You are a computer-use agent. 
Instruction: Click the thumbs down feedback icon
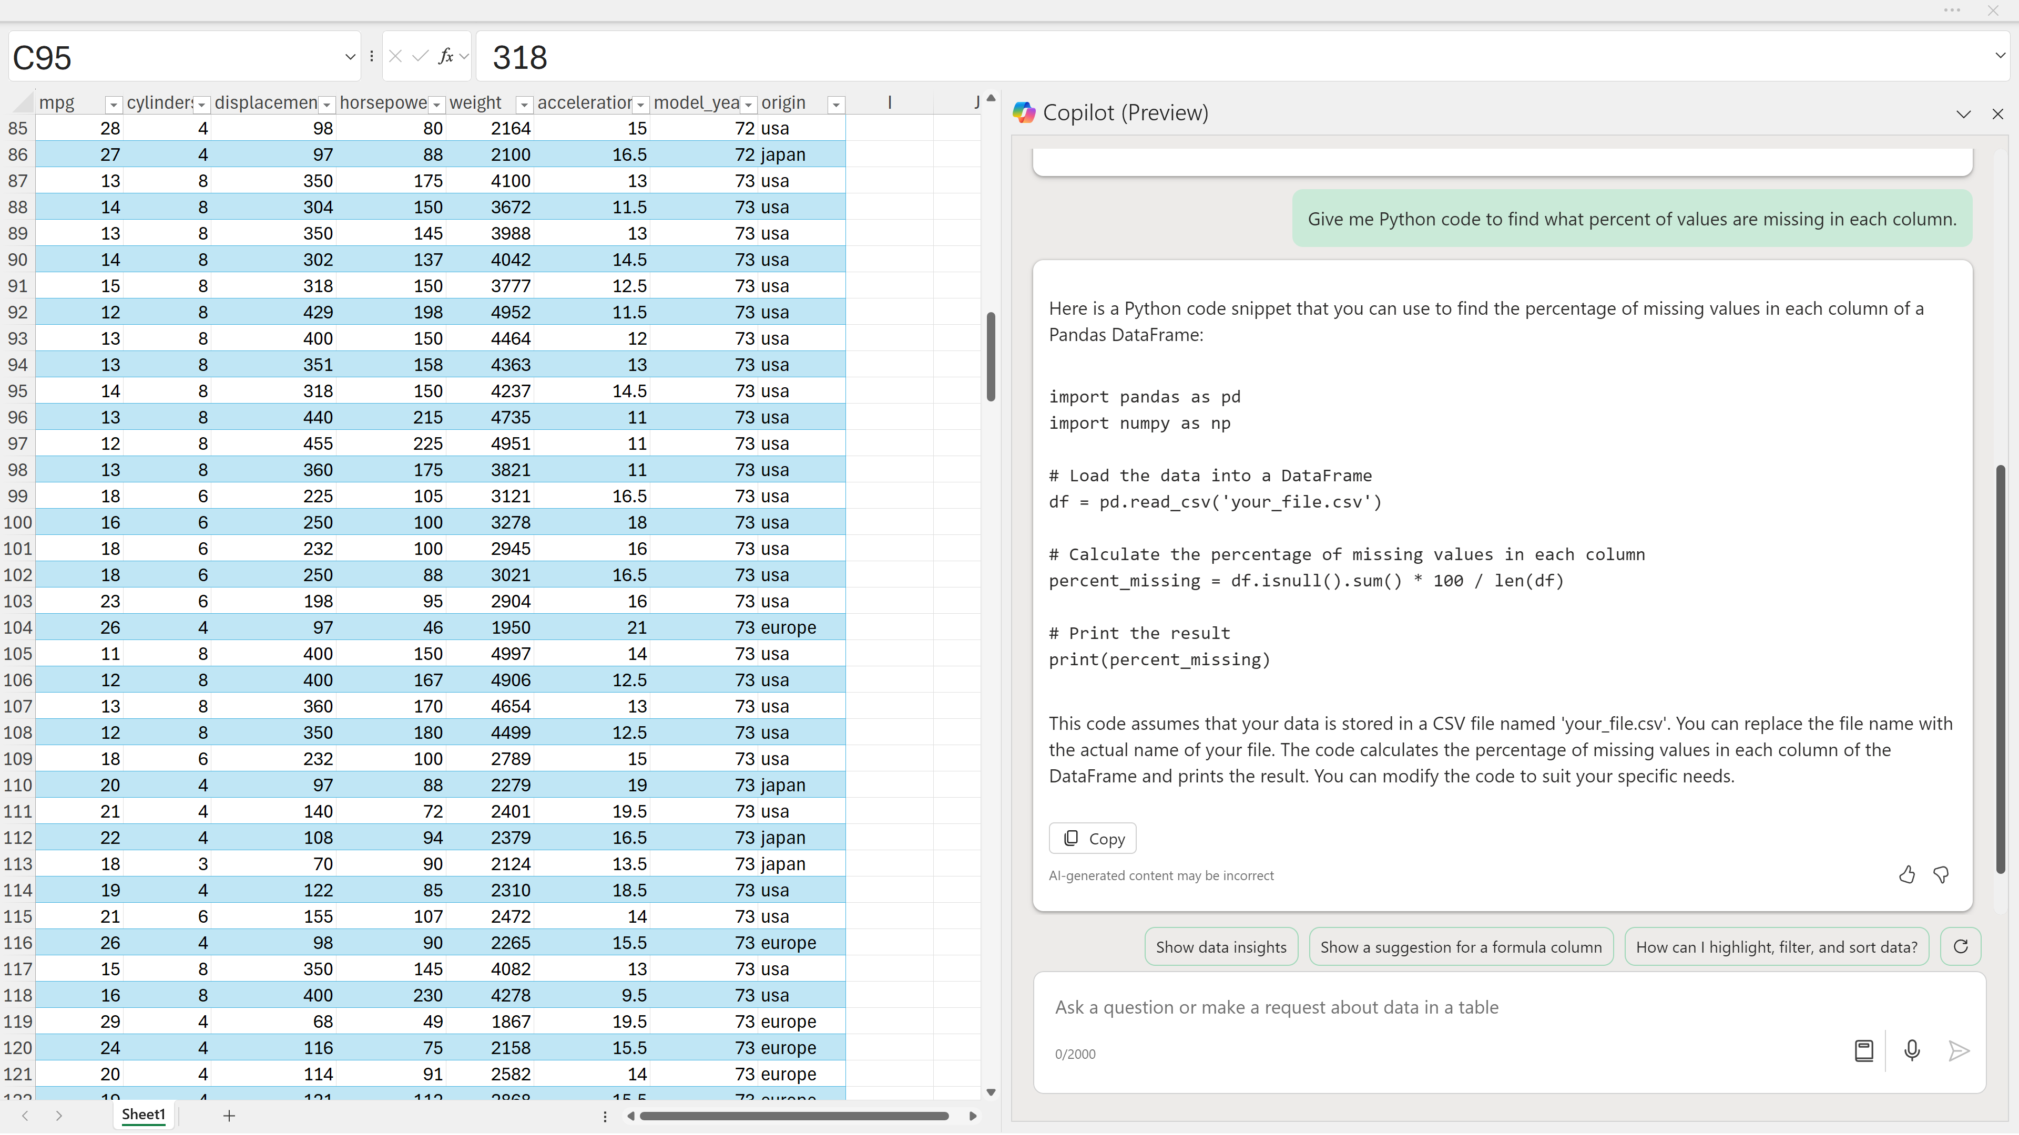[1941, 875]
